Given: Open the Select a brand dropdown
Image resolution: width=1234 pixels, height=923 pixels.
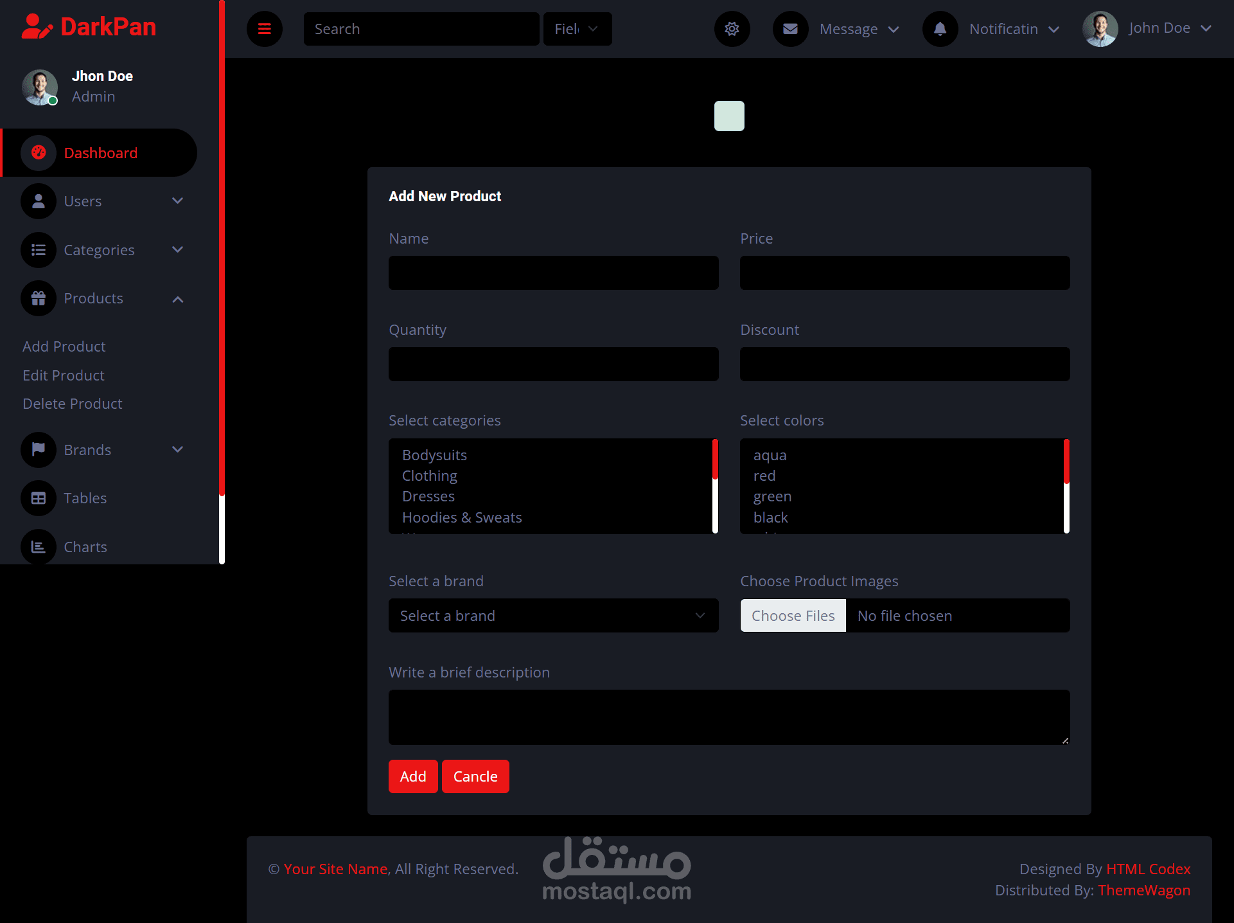Looking at the screenshot, I should (553, 616).
